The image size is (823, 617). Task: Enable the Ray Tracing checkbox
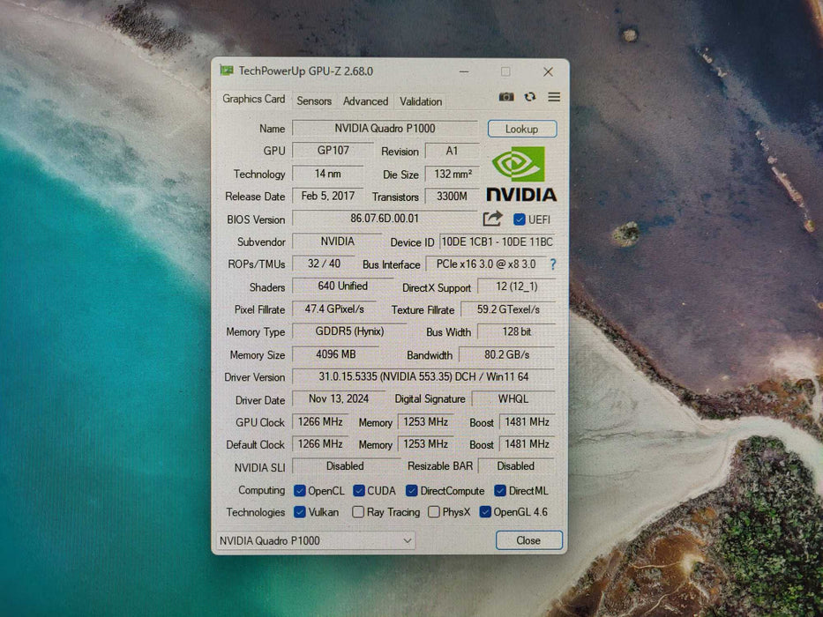[358, 512]
